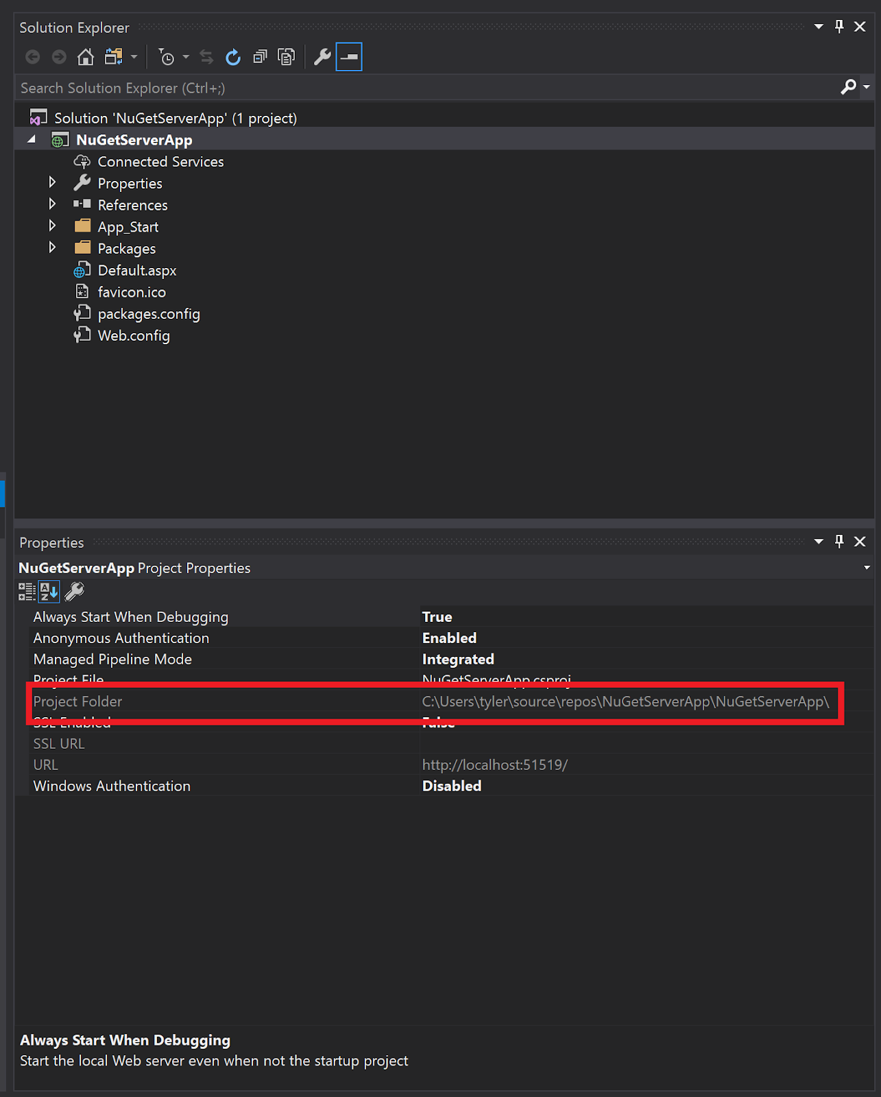
Task: Expand the Packages folder
Action: [52, 248]
